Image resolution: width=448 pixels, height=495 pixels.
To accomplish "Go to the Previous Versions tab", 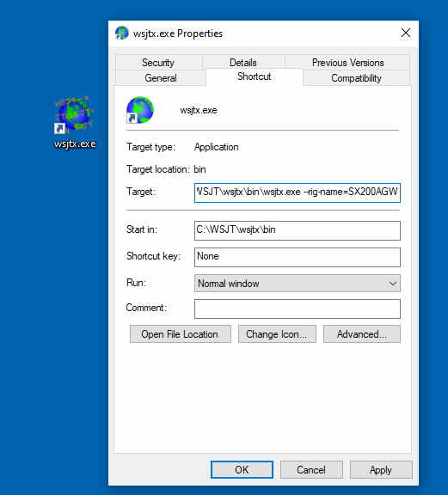I will click(x=348, y=62).
